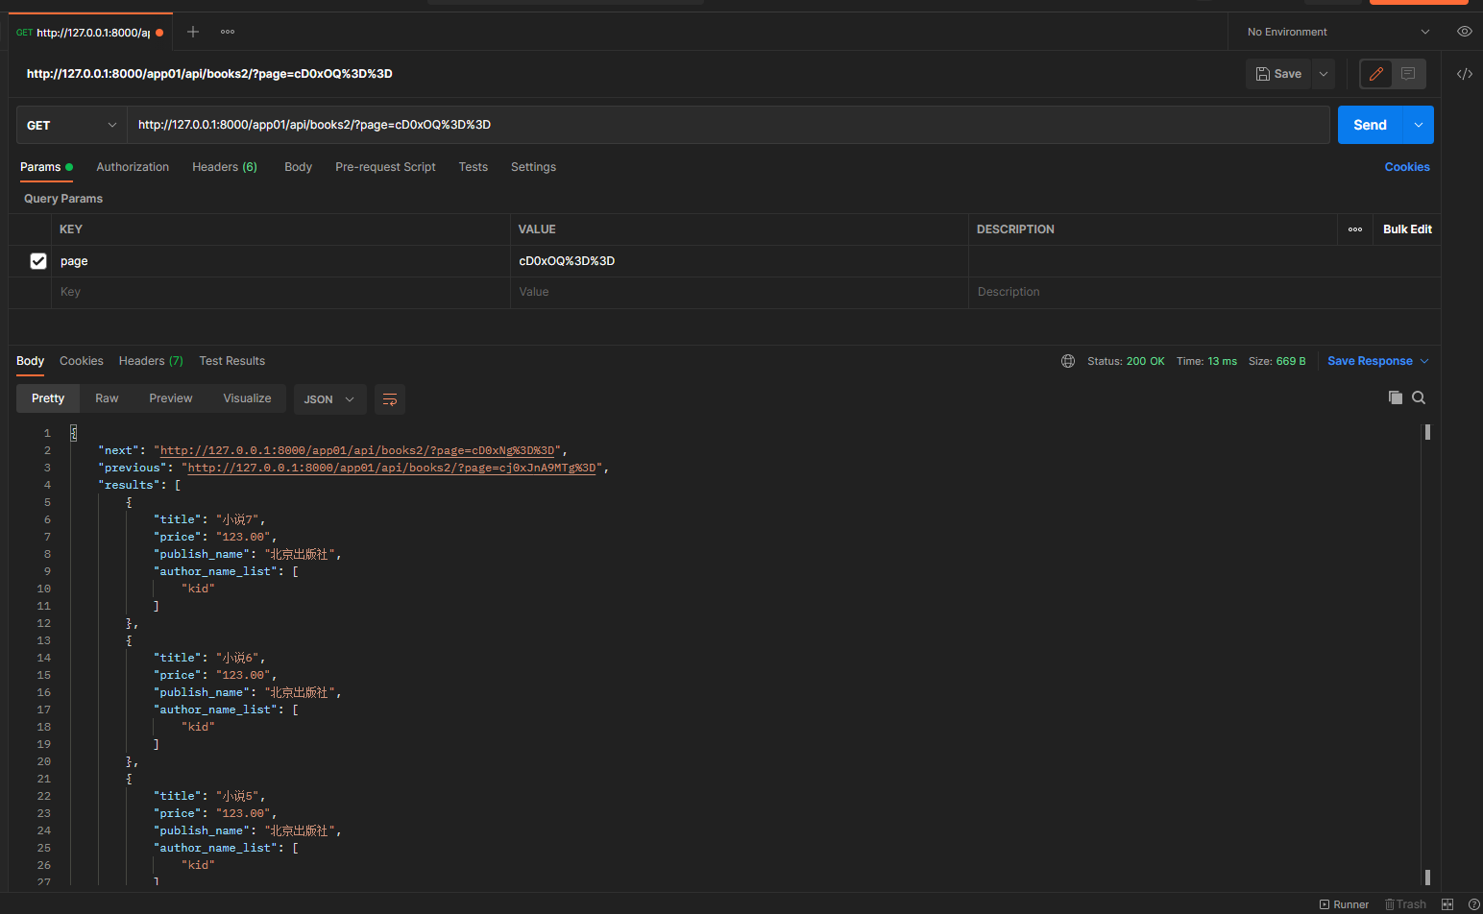Change the JSON response format dropdown

[329, 399]
